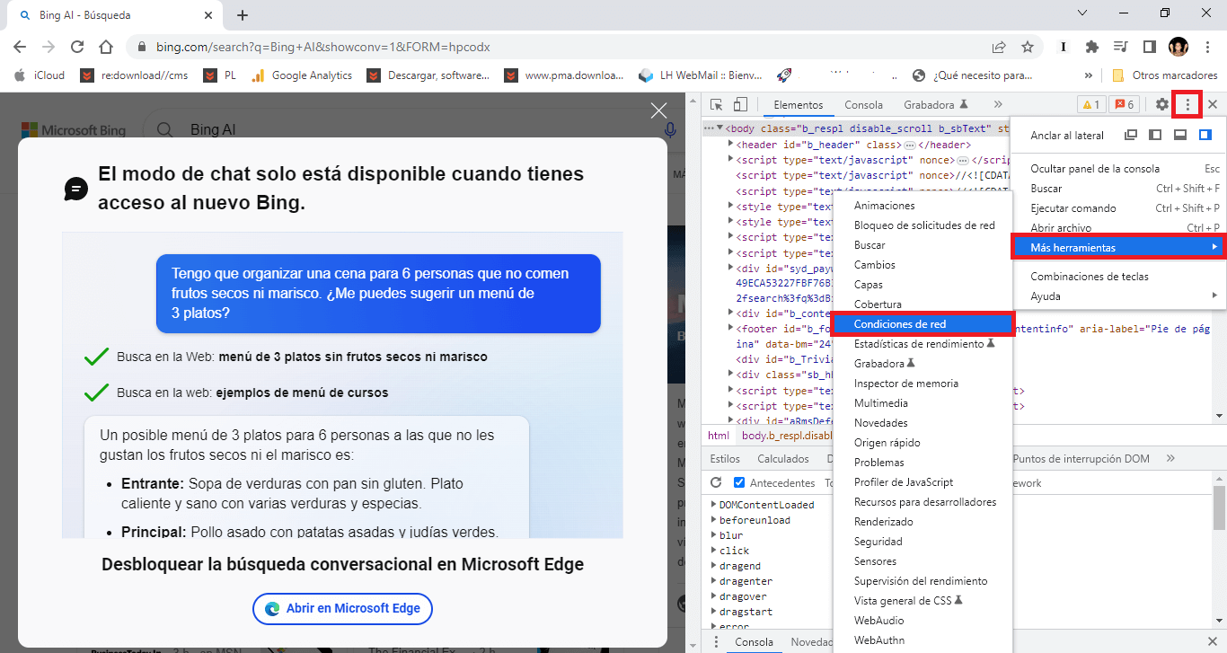
Task: Expand the dragend event listener
Action: pyautogui.click(x=714, y=566)
